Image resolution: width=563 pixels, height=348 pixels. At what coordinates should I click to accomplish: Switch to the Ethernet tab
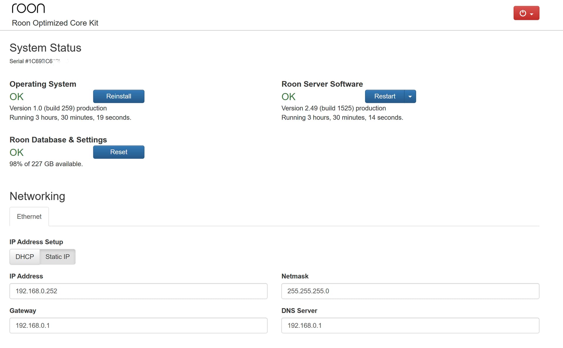(29, 216)
